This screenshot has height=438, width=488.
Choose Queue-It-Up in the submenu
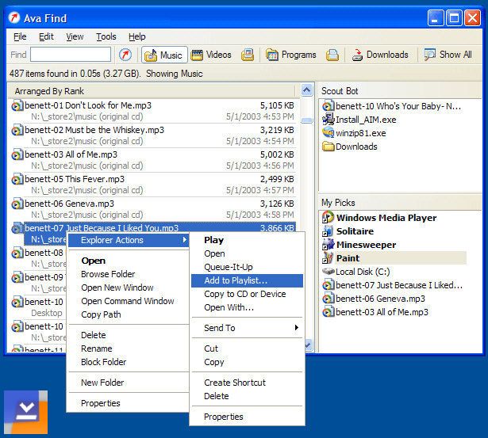(247, 267)
